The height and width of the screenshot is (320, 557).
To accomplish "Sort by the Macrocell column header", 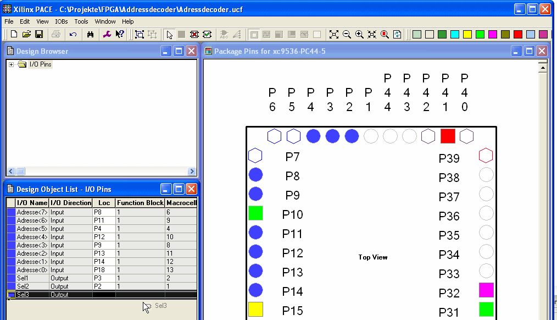I will point(181,203).
